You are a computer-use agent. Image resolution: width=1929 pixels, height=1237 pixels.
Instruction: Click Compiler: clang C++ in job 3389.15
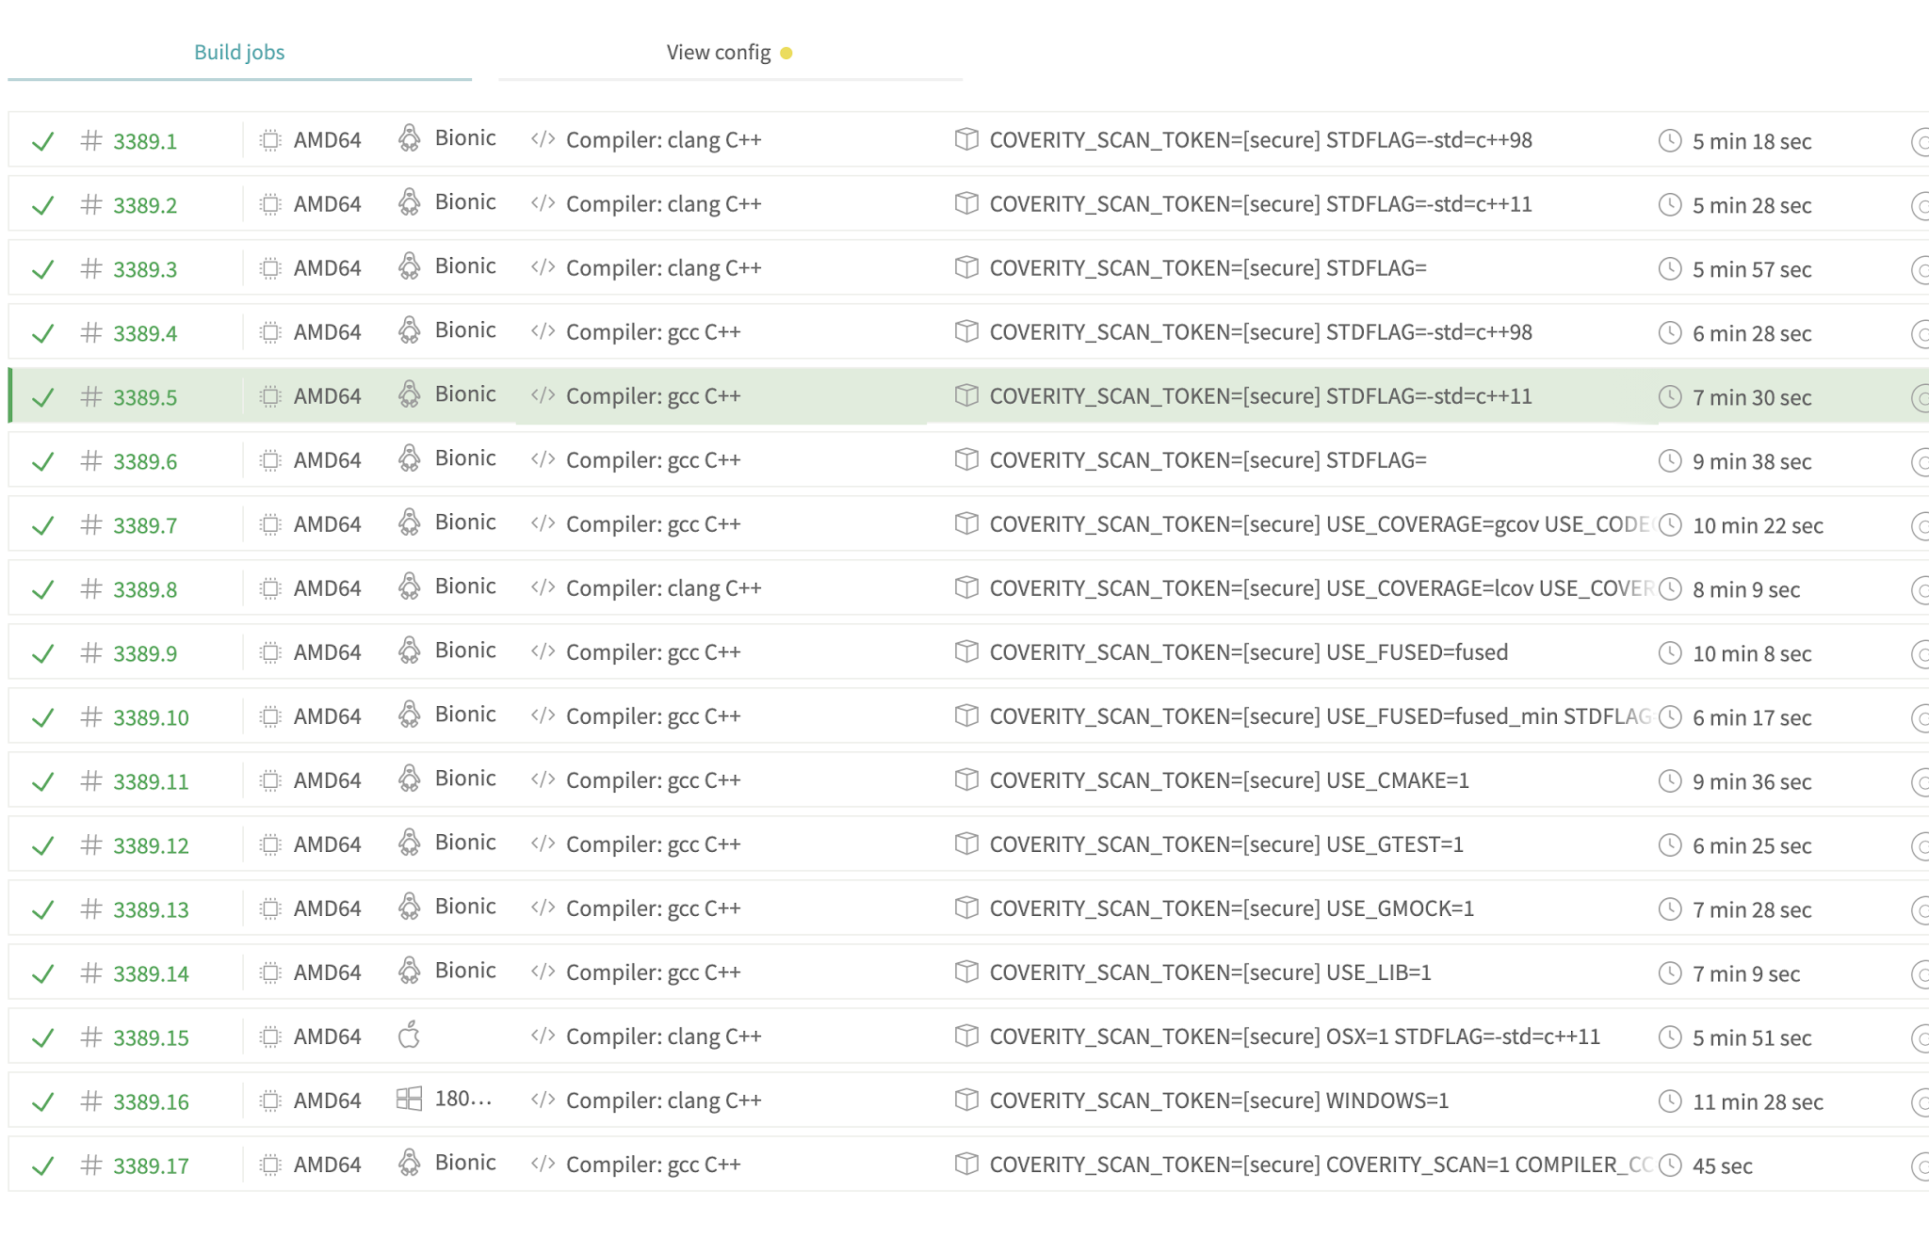(x=663, y=1036)
